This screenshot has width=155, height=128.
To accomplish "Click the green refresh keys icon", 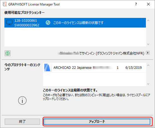I will coord(8,53).
